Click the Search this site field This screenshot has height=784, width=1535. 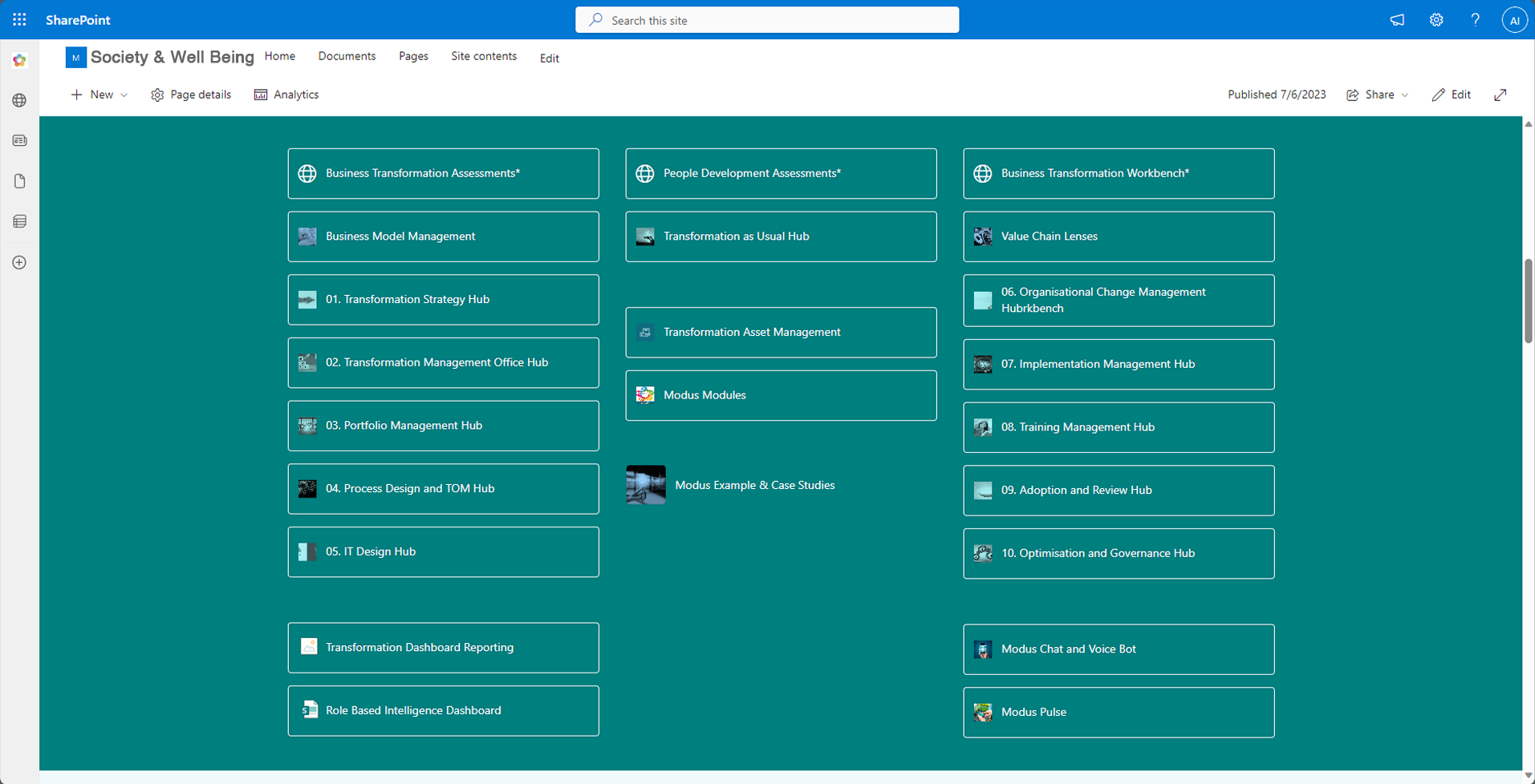click(x=767, y=20)
